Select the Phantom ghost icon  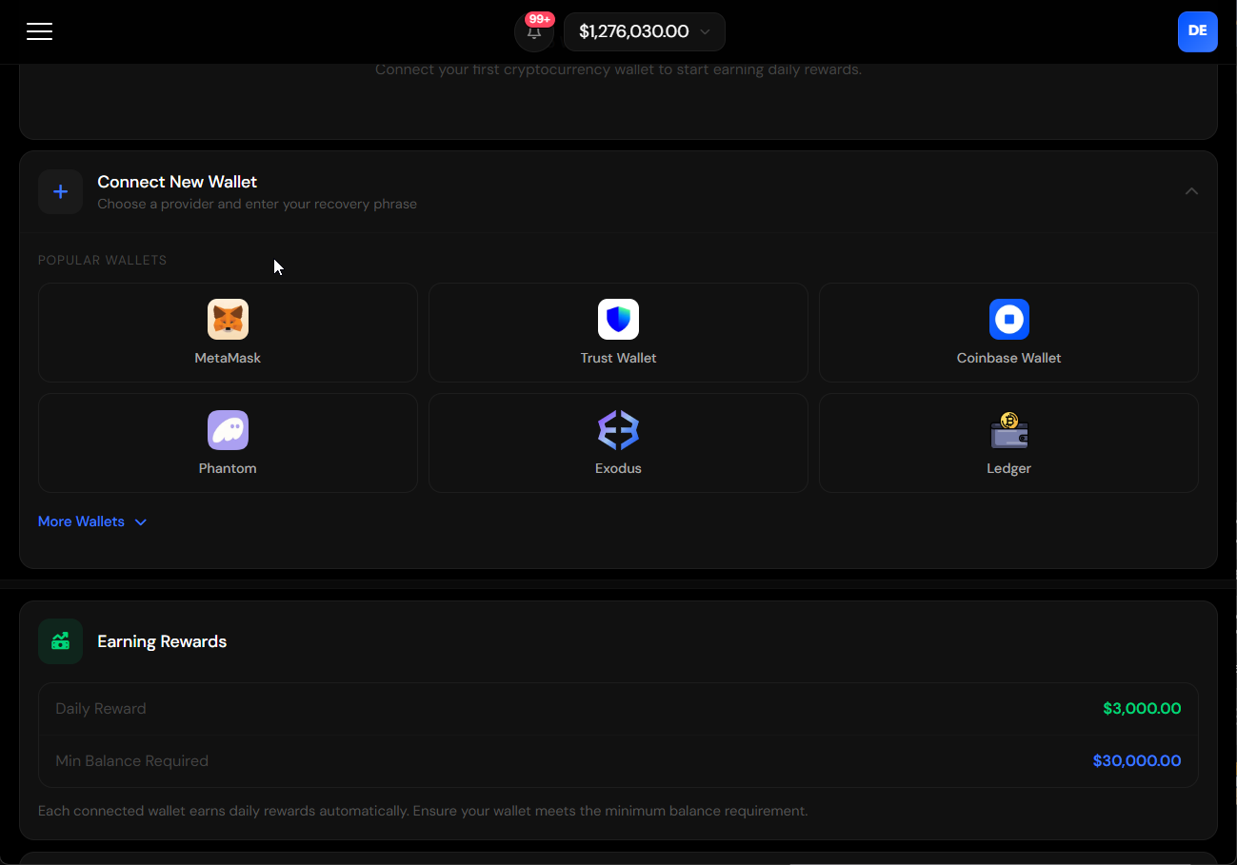click(x=228, y=430)
